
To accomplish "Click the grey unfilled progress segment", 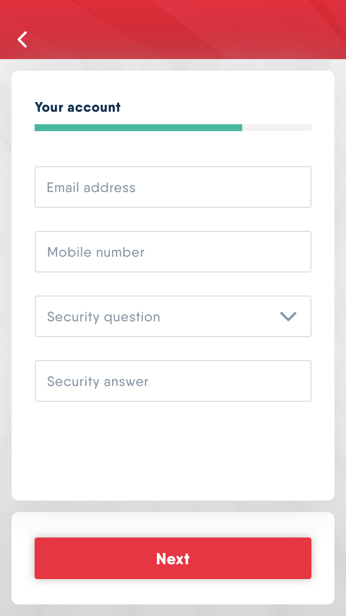I will click(x=277, y=127).
